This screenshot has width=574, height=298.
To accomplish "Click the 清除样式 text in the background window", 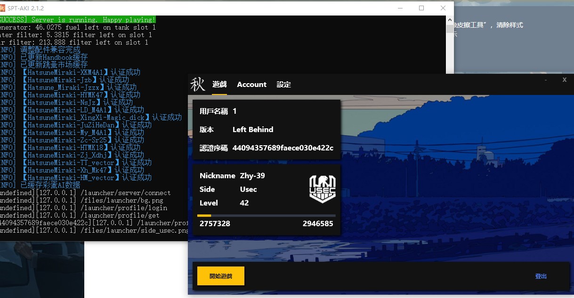I will click(x=509, y=25).
